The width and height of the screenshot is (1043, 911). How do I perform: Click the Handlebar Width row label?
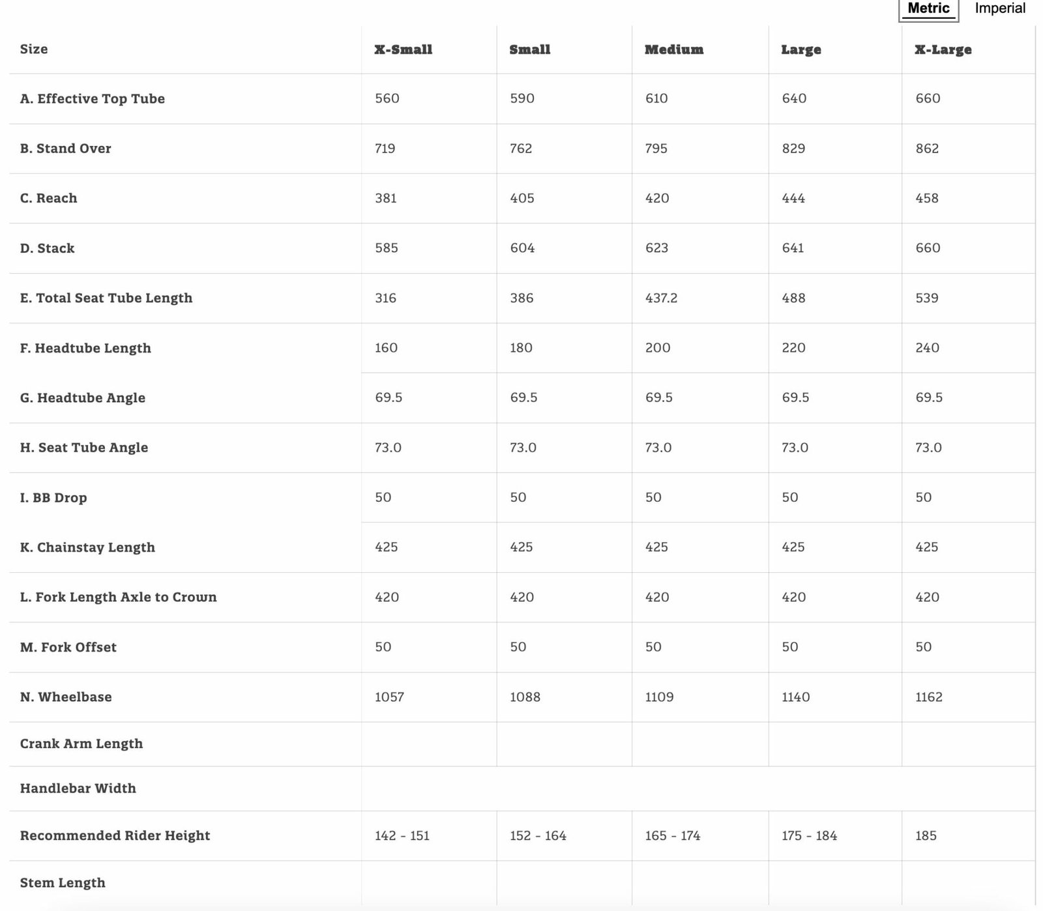tap(78, 788)
